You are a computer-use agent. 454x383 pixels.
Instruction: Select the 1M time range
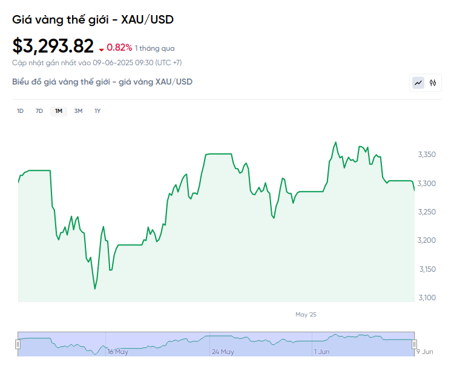[x=59, y=111]
